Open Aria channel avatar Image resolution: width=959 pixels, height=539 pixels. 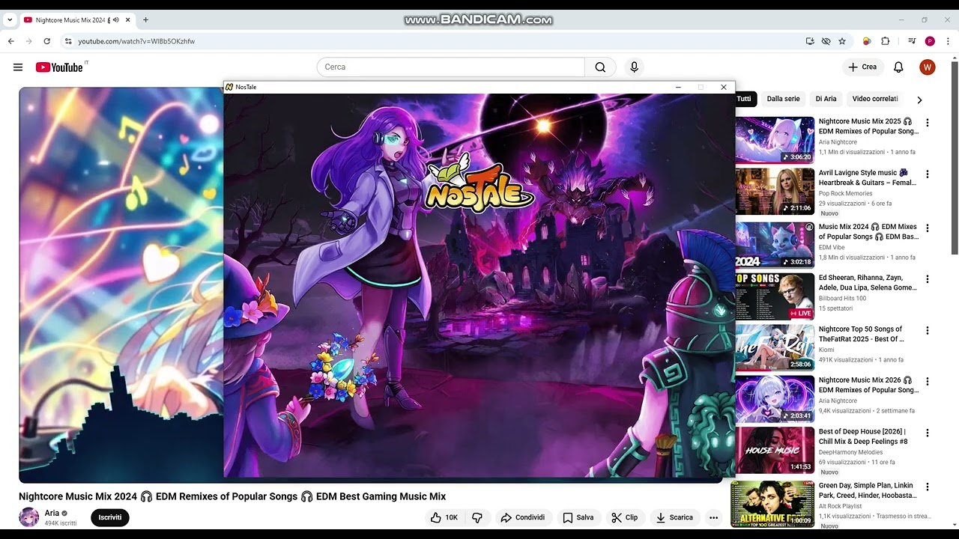[x=28, y=517]
